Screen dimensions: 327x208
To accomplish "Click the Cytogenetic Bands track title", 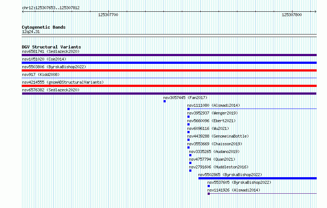I will (44, 27).
